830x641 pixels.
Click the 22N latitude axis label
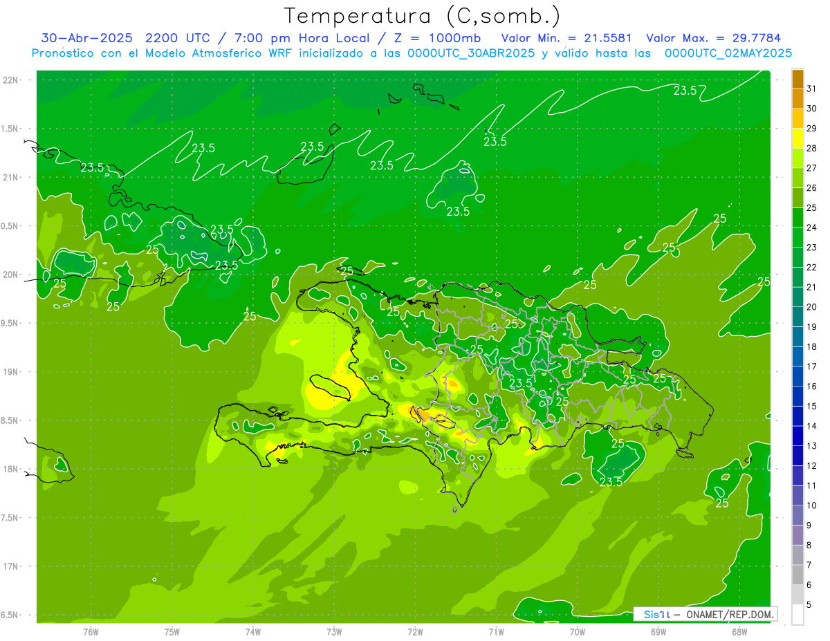[12, 80]
